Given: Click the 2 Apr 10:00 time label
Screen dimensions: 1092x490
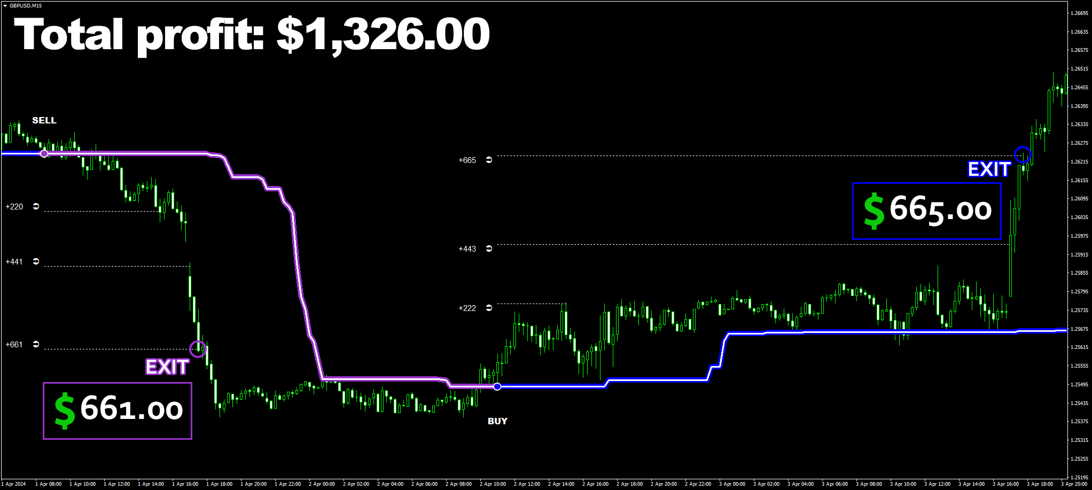Looking at the screenshot, I should 493,484.
